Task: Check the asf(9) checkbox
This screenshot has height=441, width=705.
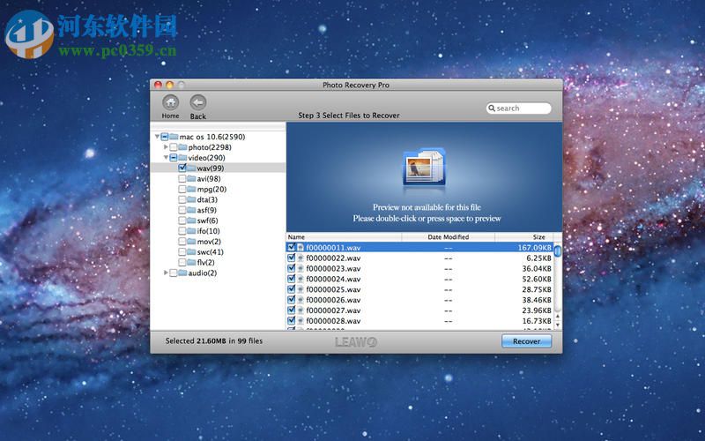Action: click(182, 210)
